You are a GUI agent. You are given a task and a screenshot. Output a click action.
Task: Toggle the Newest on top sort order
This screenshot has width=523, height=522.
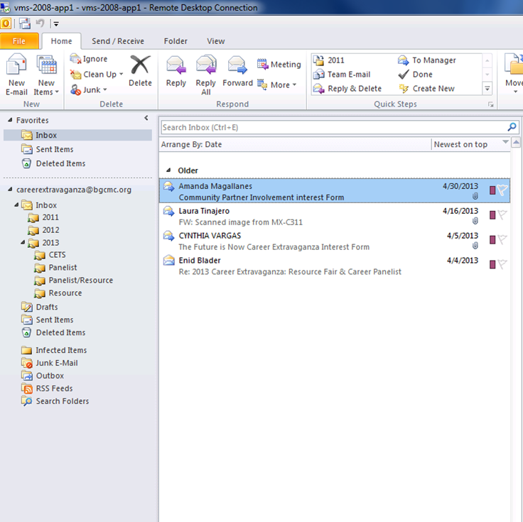[470, 144]
